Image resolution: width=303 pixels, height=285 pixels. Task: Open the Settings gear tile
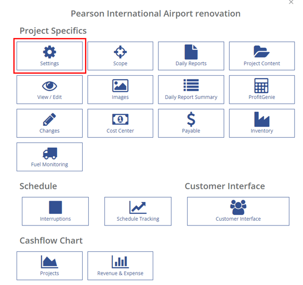tap(49, 56)
